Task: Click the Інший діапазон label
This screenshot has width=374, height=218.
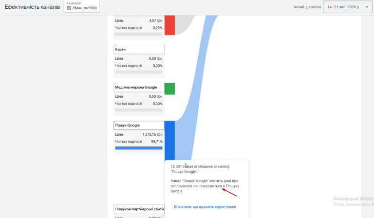Action: tap(307, 7)
